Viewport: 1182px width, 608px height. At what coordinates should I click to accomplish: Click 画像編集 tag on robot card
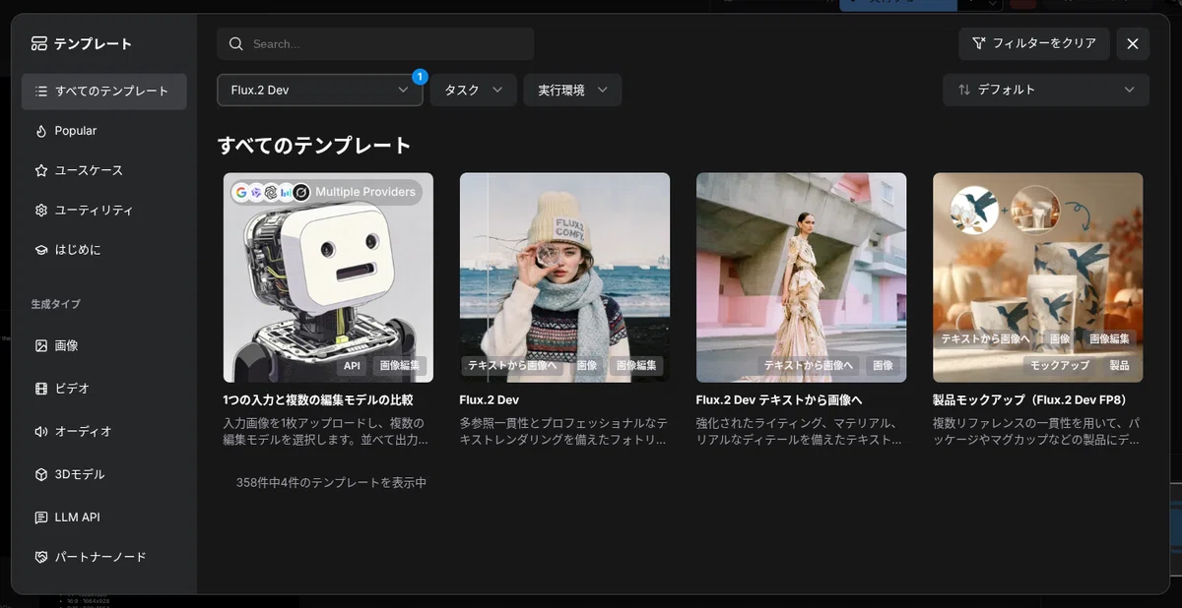click(x=400, y=365)
